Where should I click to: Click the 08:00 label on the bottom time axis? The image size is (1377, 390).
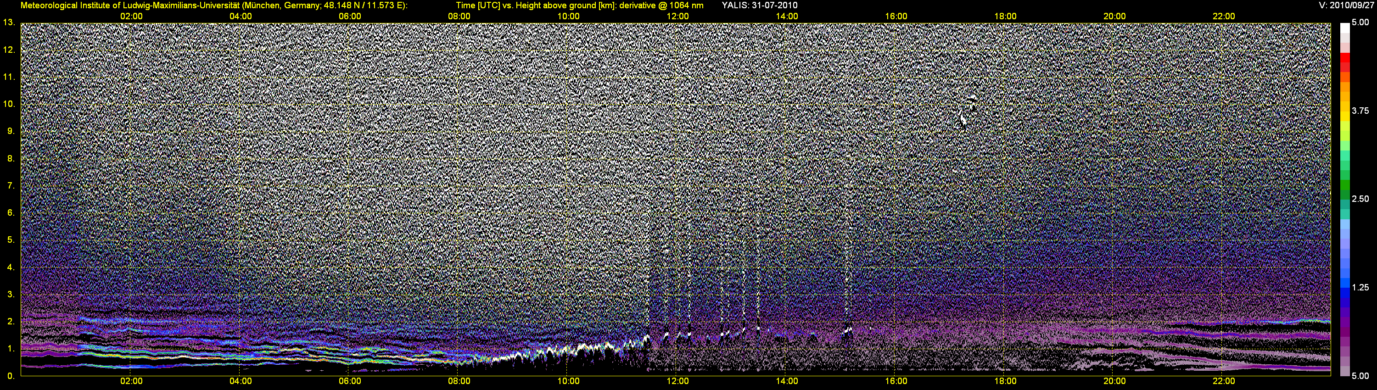point(459,381)
